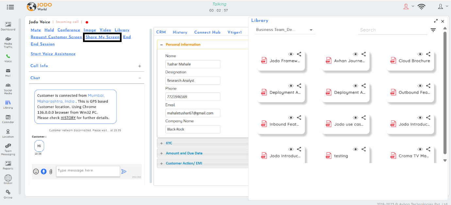Collapse the Chat section

pyautogui.click(x=140, y=78)
